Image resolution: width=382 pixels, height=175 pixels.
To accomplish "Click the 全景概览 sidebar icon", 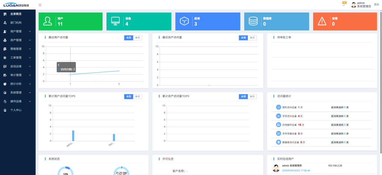I will pos(5,14).
